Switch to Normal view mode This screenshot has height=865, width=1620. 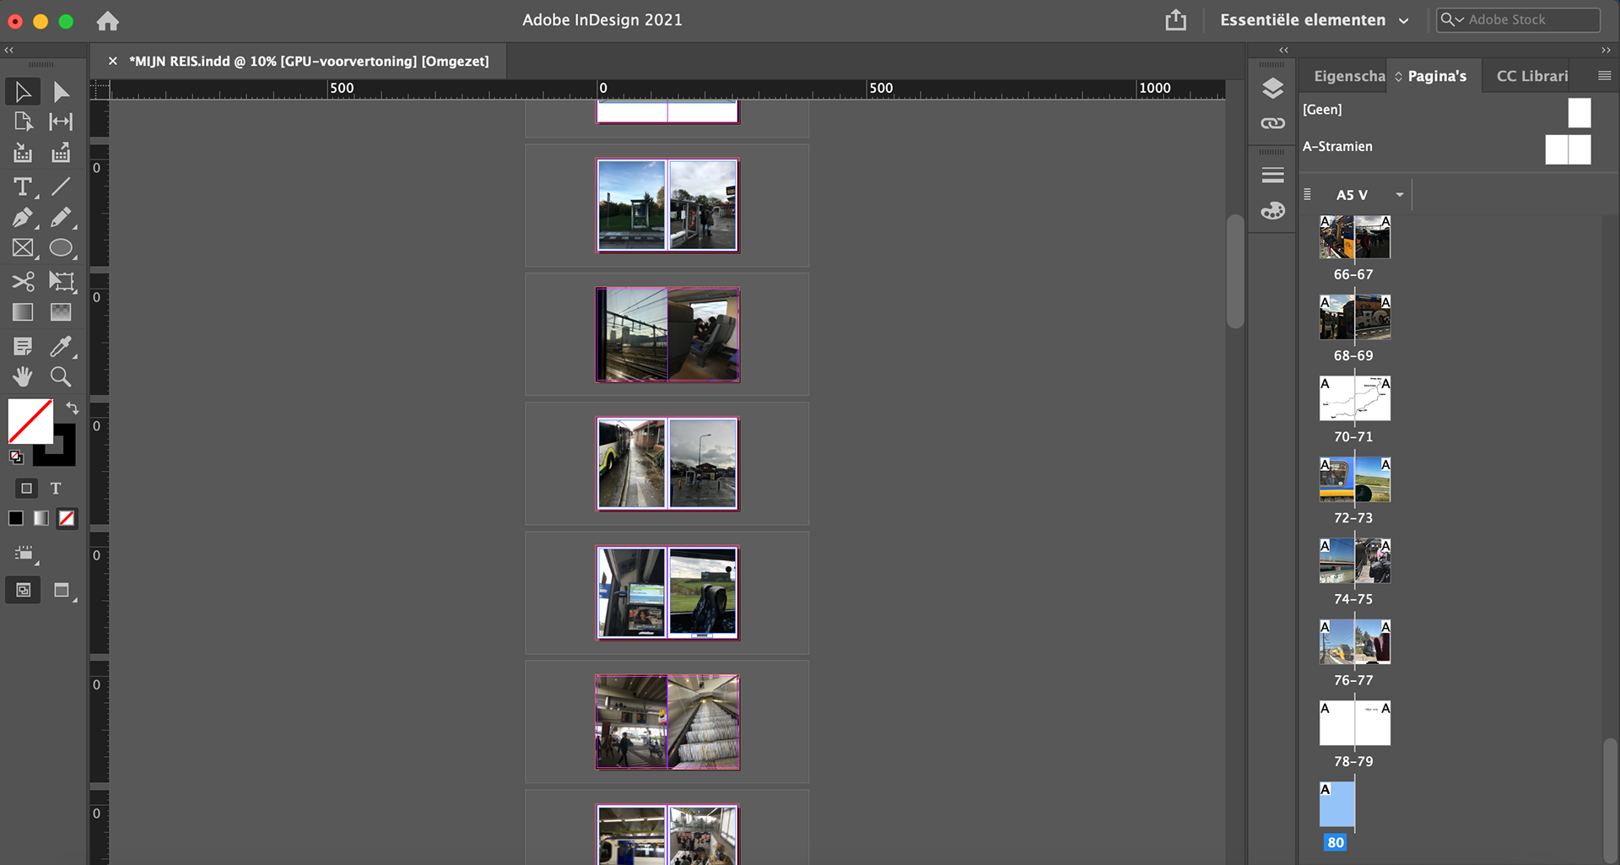[23, 590]
